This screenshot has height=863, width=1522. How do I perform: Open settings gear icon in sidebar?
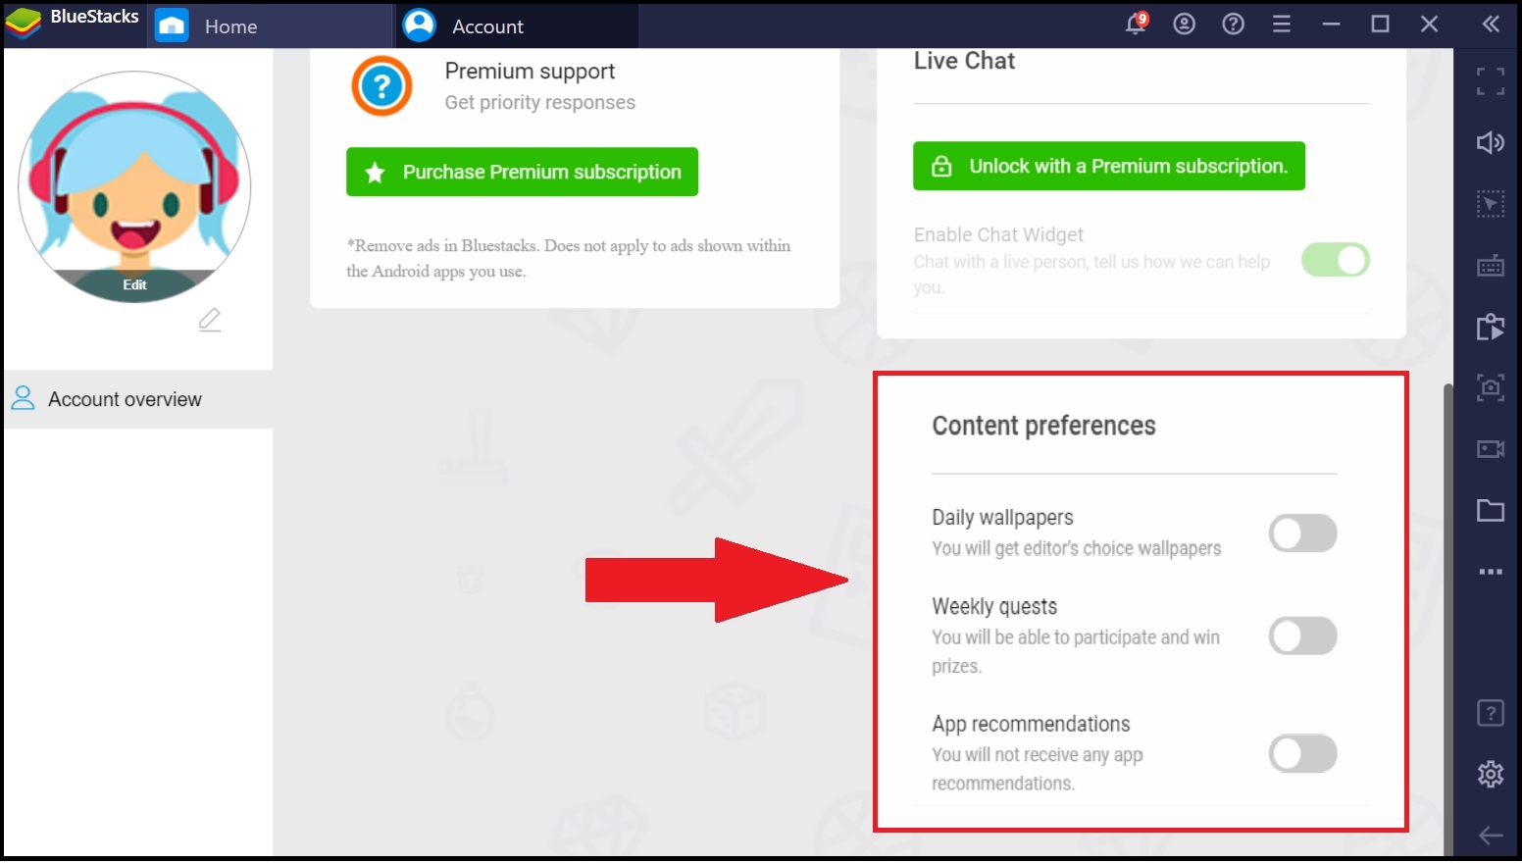tap(1491, 774)
